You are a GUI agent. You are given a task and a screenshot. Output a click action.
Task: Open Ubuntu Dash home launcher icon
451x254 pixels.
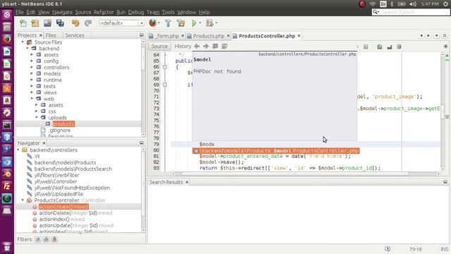click(x=7, y=14)
